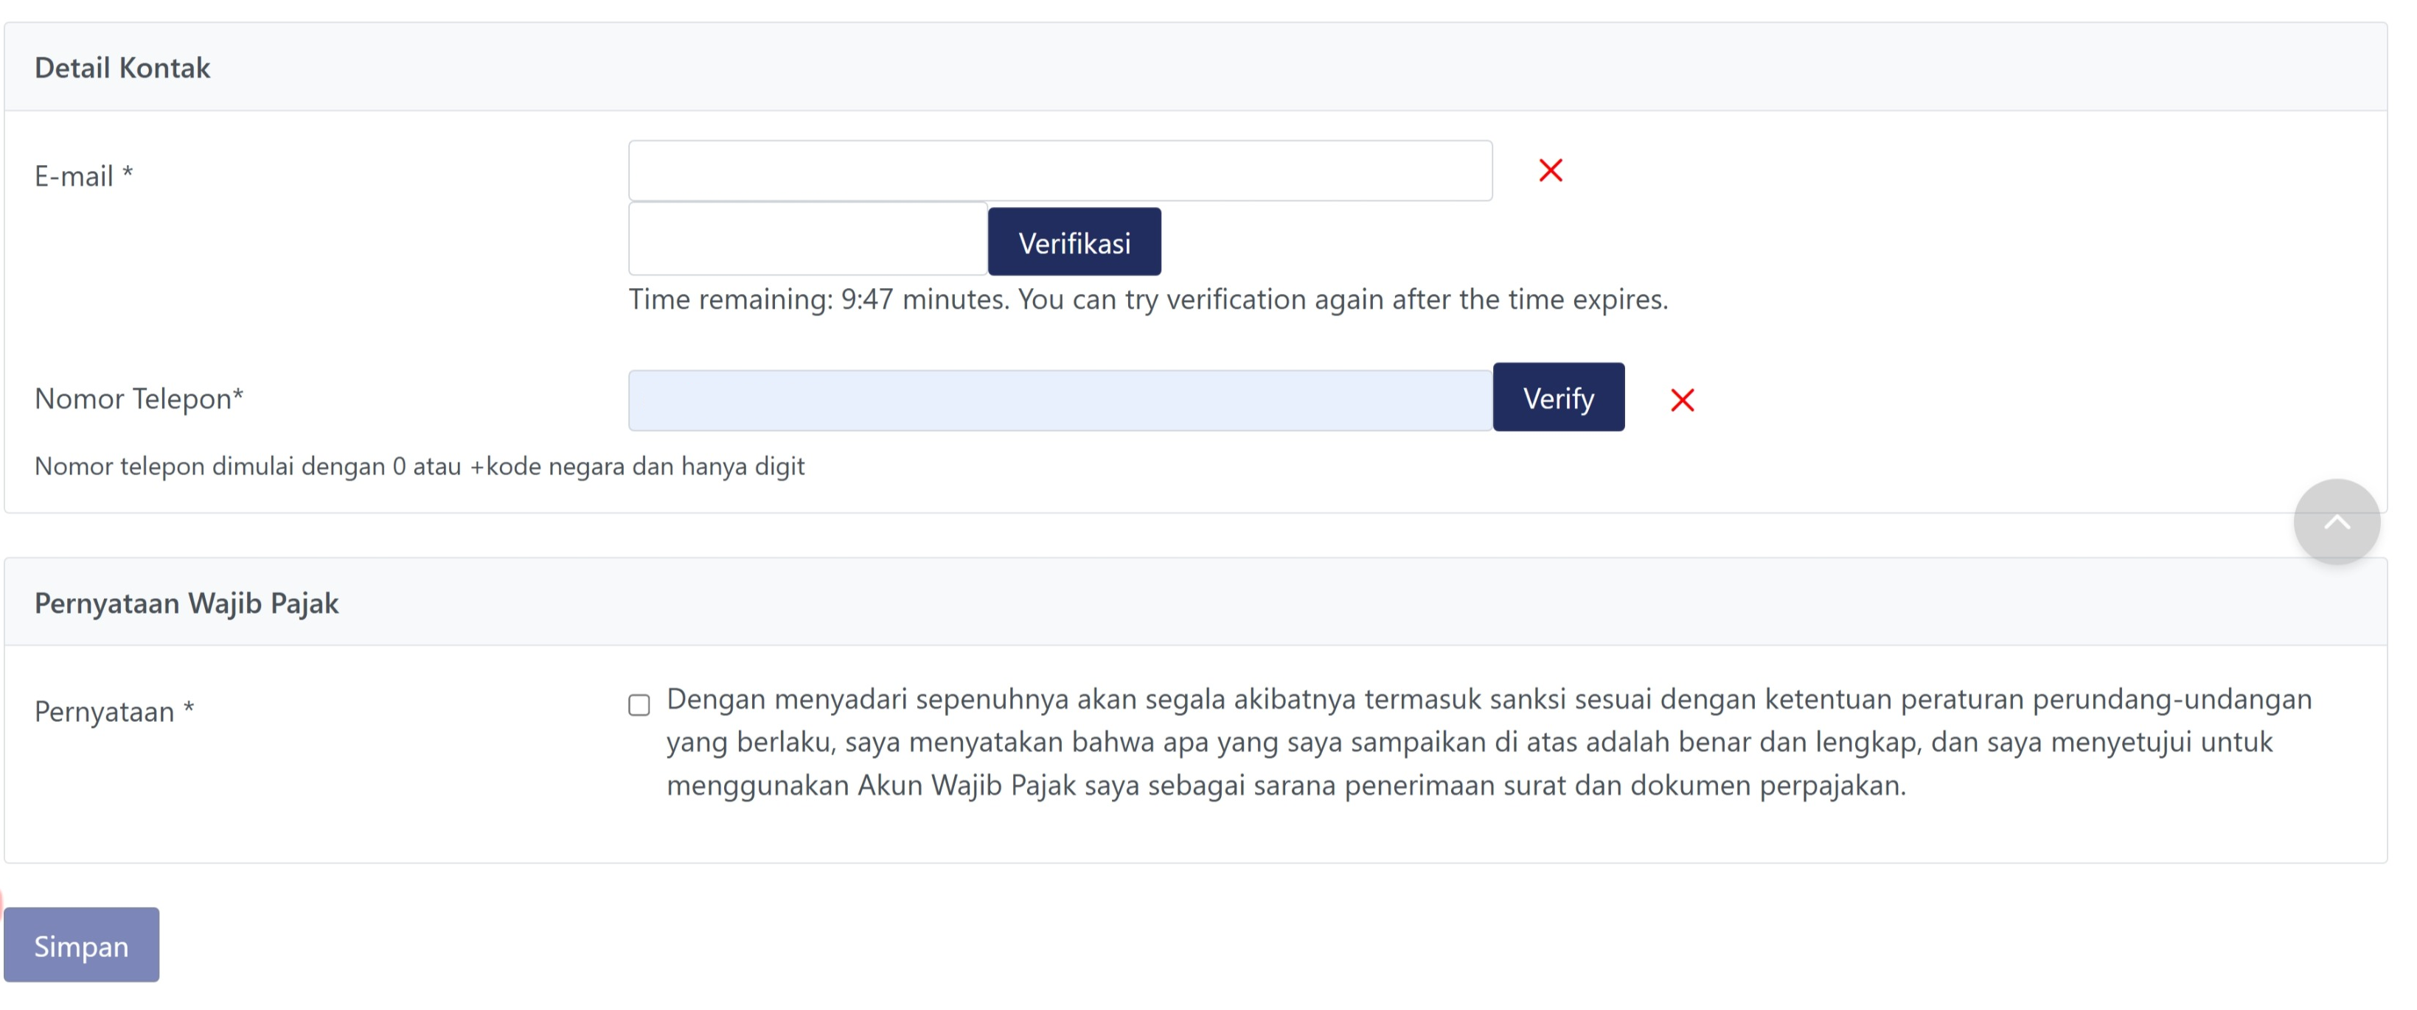Click the phone number format hint text
The width and height of the screenshot is (2417, 1010).
[x=420, y=466]
